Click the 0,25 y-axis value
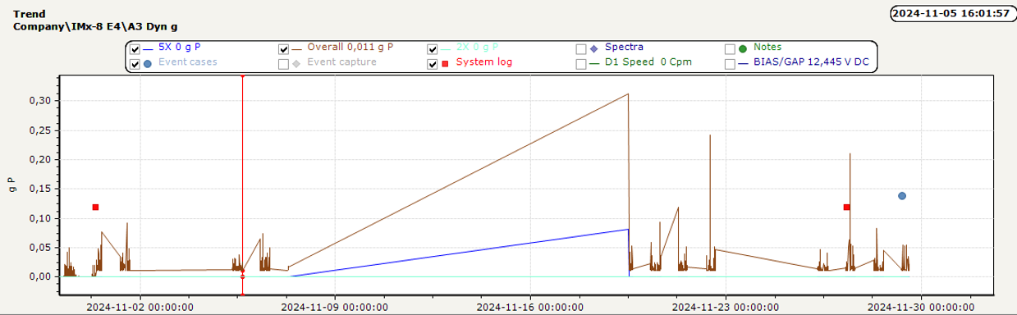Image resolution: width=1017 pixels, height=315 pixels. click(x=39, y=130)
